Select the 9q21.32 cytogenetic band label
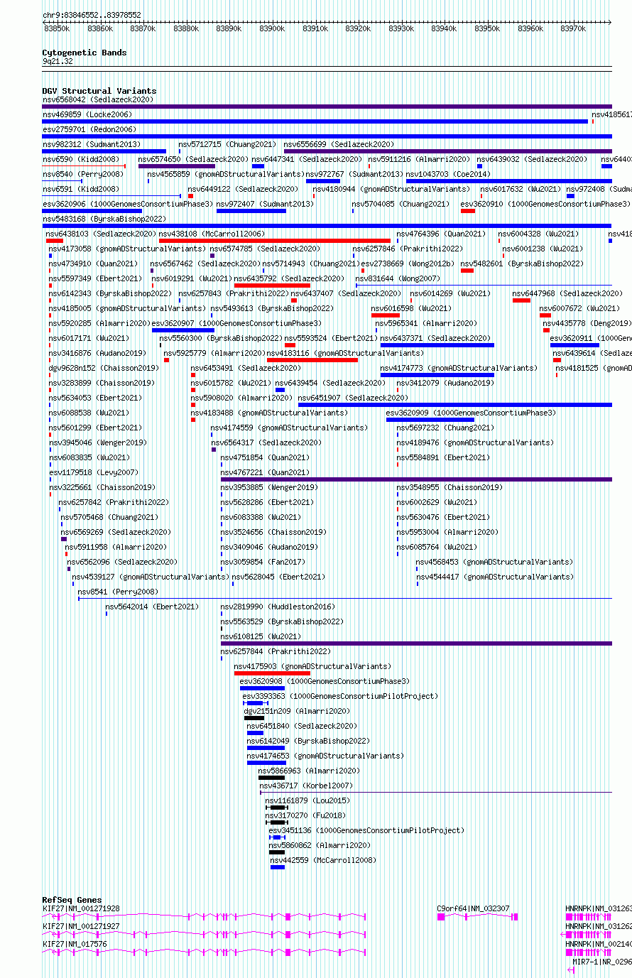 pos(57,61)
